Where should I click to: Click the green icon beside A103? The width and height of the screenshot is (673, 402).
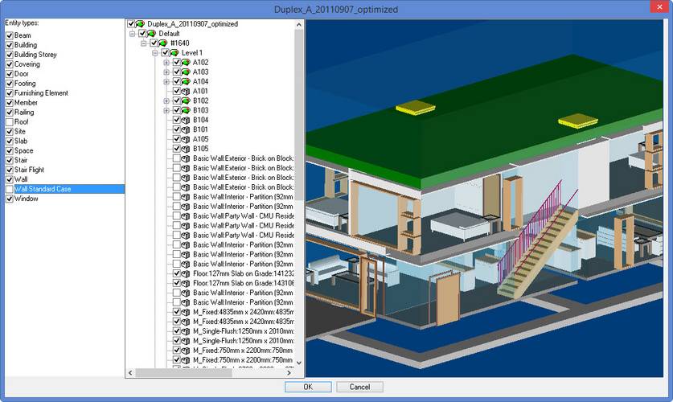186,72
